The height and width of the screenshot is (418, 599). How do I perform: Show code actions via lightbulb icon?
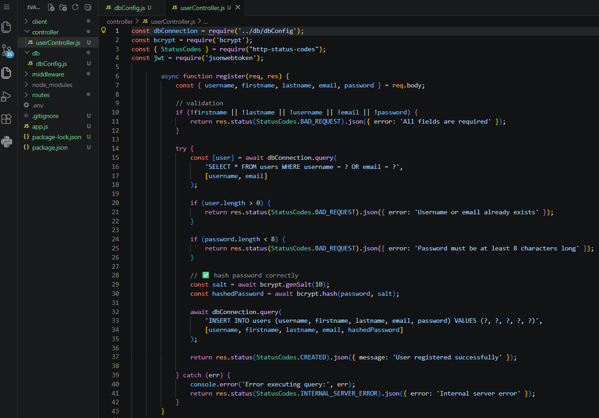103,30
